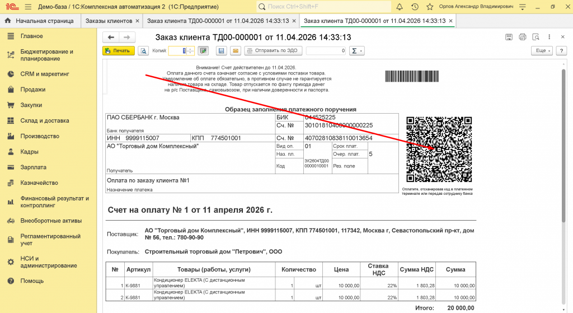This screenshot has height=313, width=573.
Task: Click the copies spinner arrows
Action: (x=190, y=50)
